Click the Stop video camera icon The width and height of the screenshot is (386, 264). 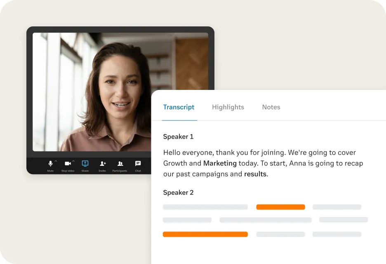click(x=68, y=163)
